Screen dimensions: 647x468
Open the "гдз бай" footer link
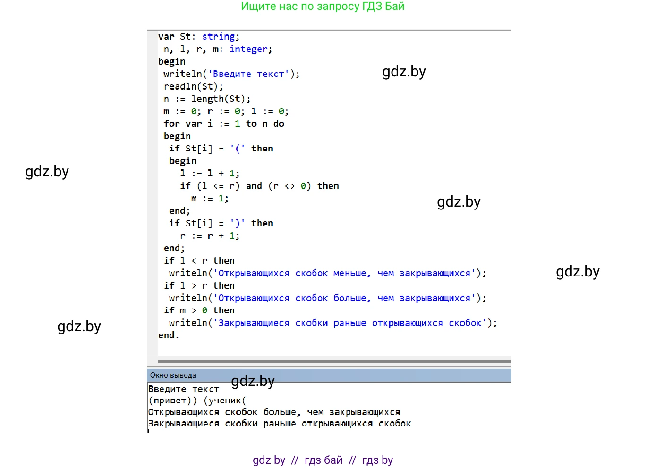(x=323, y=460)
